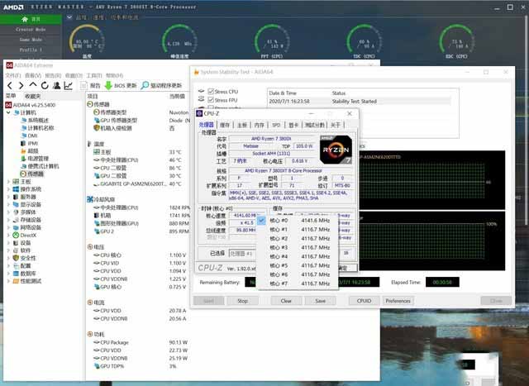This screenshot has width=529, height=386.
Task: Switch to the Favorites tab in the AIDA64 side panel
Action: pyautogui.click(x=32, y=96)
